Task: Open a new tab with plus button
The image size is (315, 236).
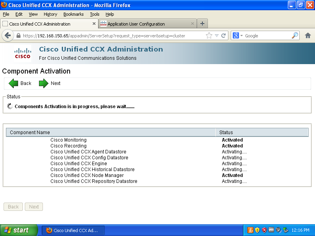Action: point(202,24)
